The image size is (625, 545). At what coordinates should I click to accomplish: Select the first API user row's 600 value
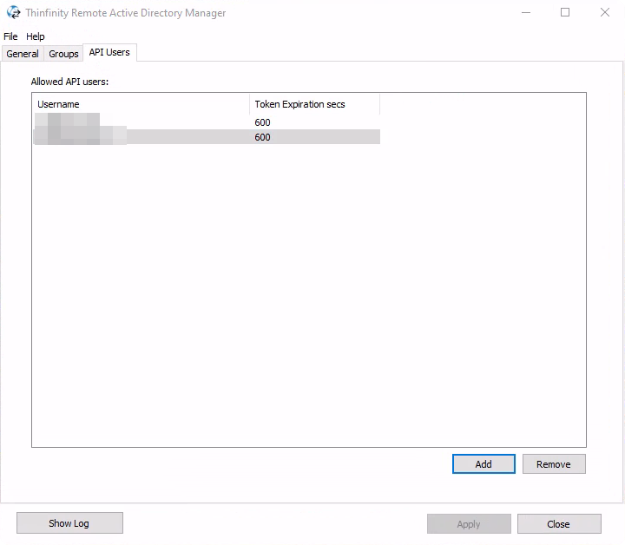pos(262,122)
